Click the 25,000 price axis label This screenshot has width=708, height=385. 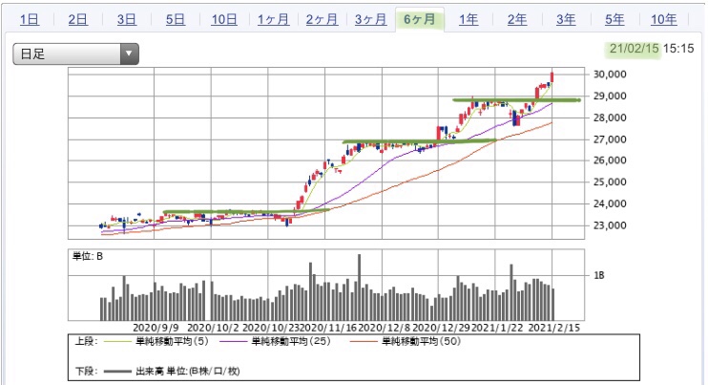tap(610, 182)
